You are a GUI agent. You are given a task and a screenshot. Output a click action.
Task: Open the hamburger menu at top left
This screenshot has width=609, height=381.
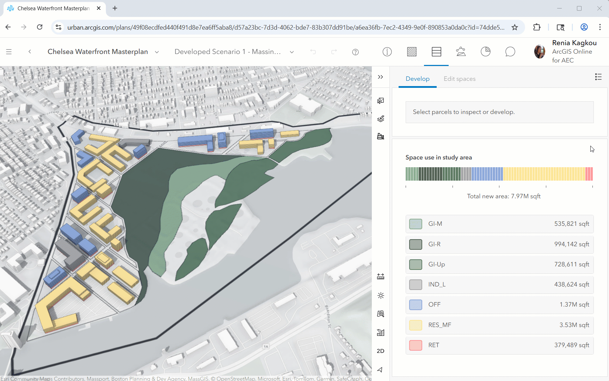coord(9,52)
